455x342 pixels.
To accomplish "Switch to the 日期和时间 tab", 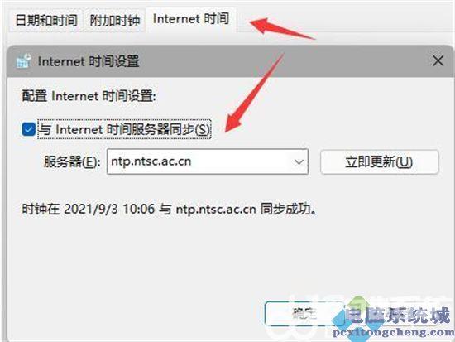I will 46,20.
